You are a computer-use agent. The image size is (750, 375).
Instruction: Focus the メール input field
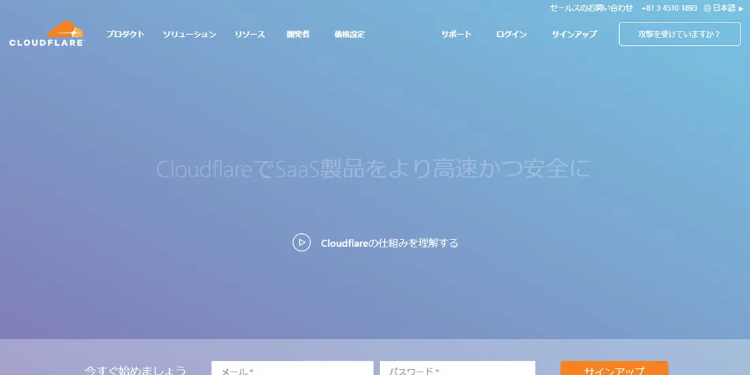[x=292, y=367]
